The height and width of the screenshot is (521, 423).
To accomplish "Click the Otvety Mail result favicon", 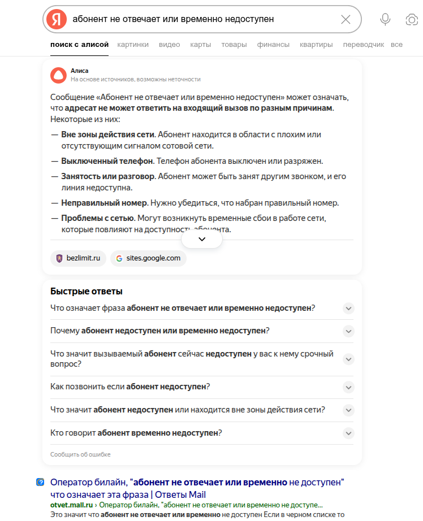I will 40,482.
